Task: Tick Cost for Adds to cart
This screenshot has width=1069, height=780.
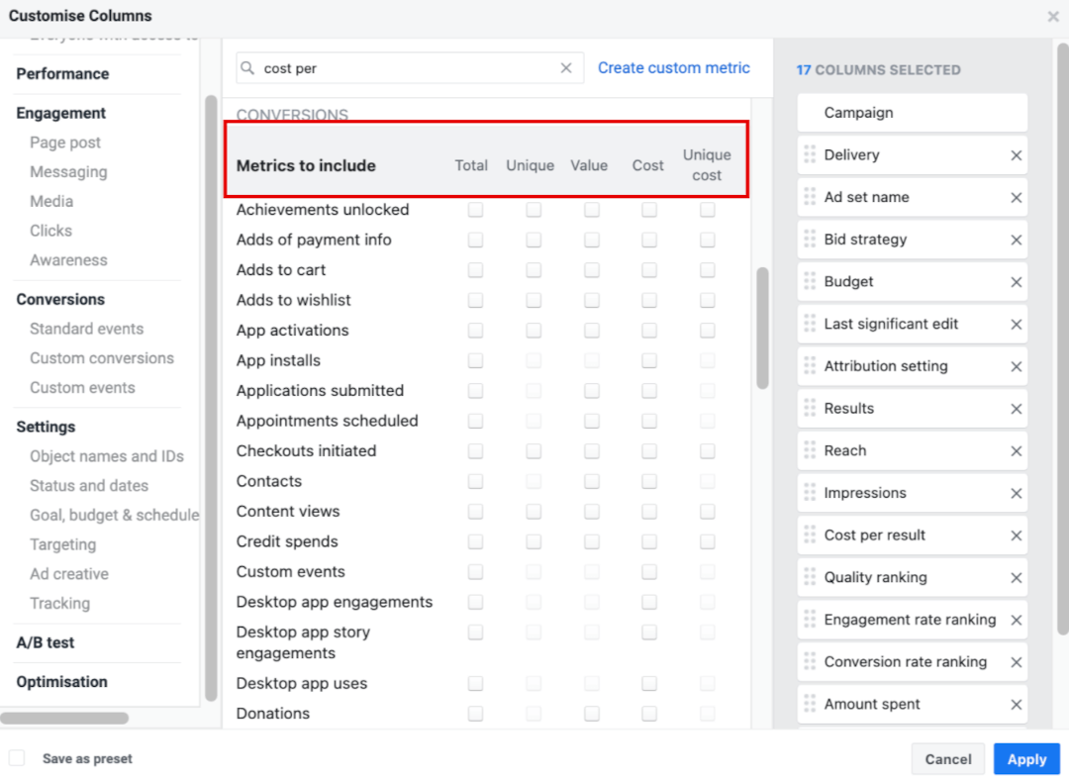Action: click(x=649, y=270)
